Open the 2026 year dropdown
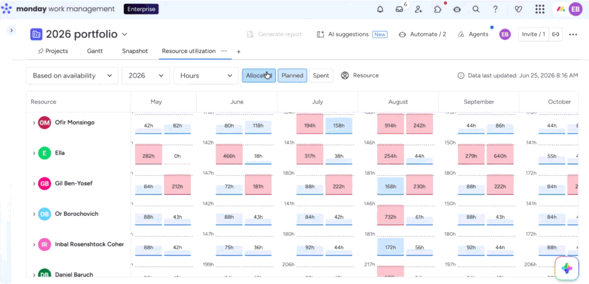 coord(146,76)
